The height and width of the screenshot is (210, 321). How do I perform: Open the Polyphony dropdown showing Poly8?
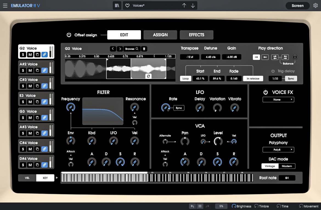click(278, 150)
